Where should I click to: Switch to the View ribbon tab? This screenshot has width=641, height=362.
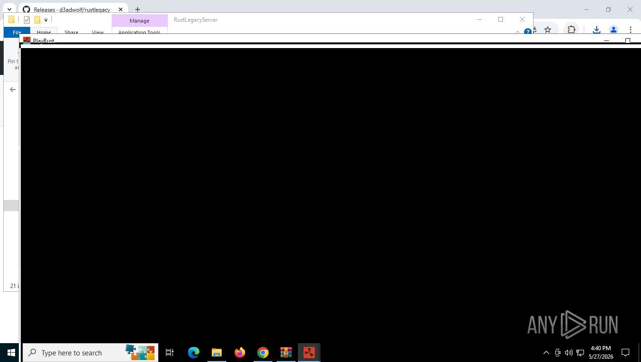click(x=98, y=32)
